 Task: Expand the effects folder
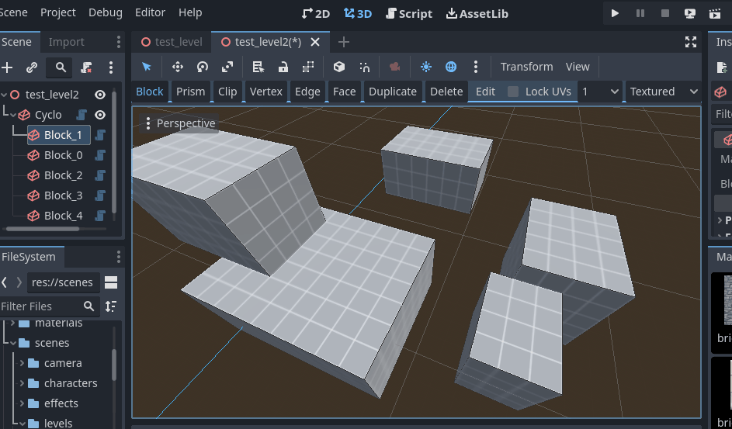click(22, 403)
